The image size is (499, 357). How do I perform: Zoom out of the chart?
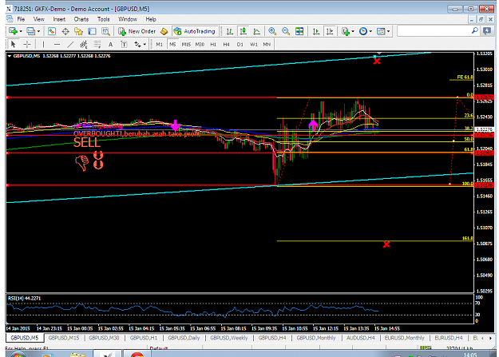coord(286,31)
